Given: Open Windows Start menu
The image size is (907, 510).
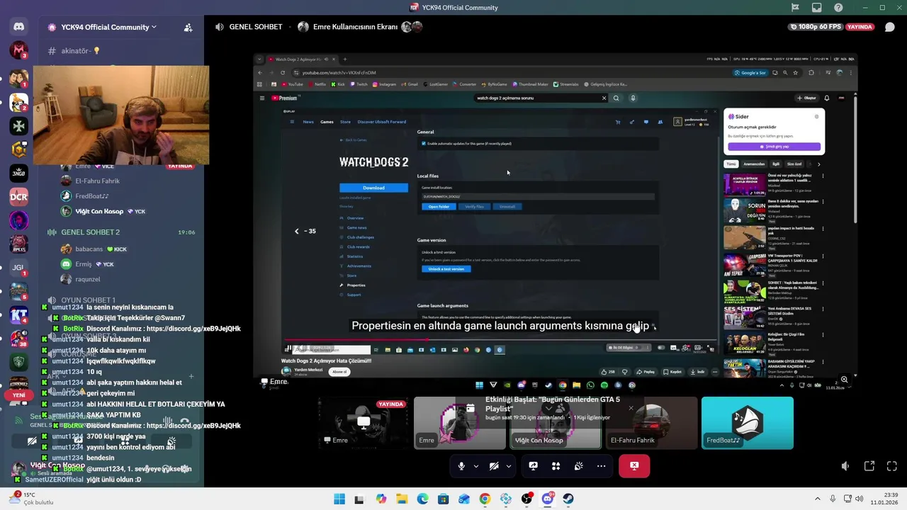Looking at the screenshot, I should pyautogui.click(x=339, y=499).
